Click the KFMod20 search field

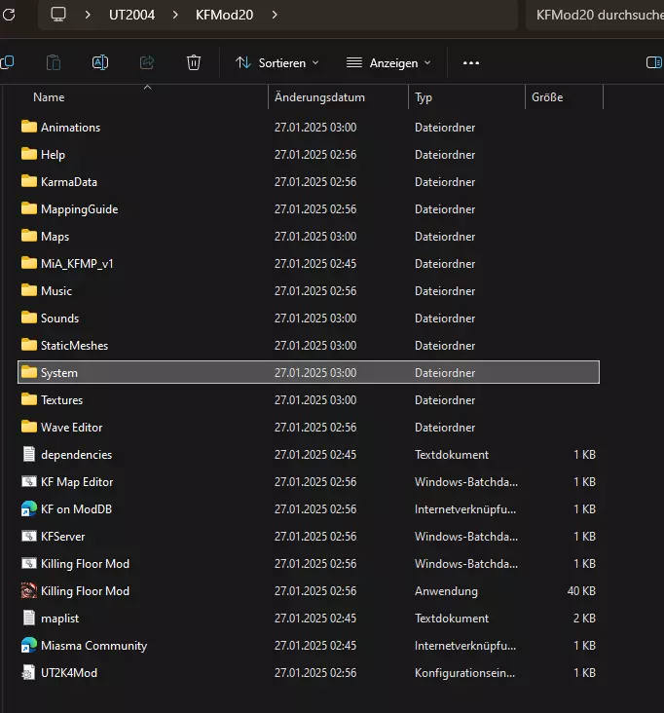click(596, 15)
